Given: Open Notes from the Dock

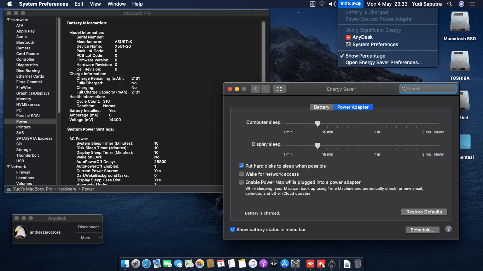Looking at the screenshot, I should coord(242,264).
